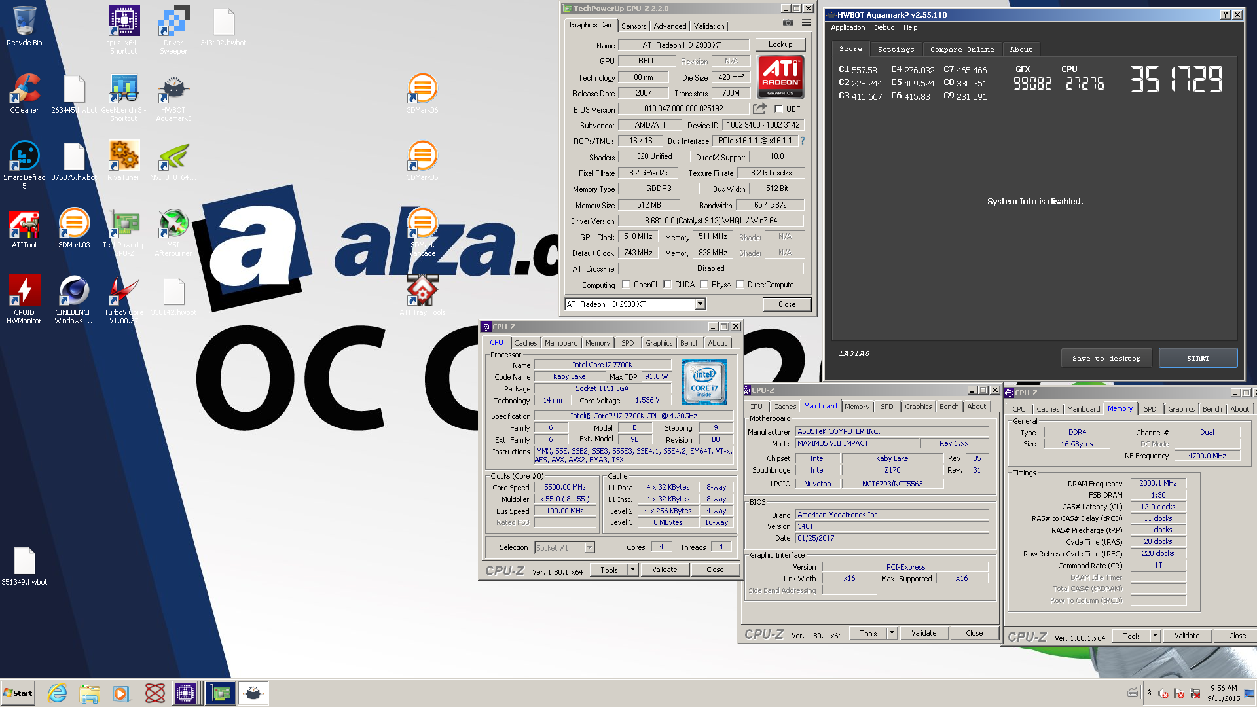The width and height of the screenshot is (1257, 707).
Task: Click the Windows Start button
Action: pos(18,693)
